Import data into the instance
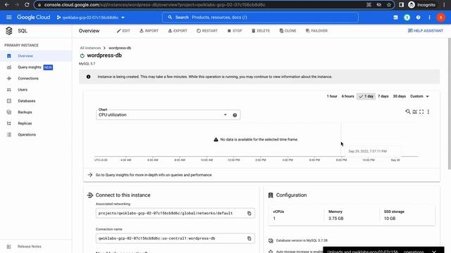Screen dimensions: 451x253 coord(149,31)
